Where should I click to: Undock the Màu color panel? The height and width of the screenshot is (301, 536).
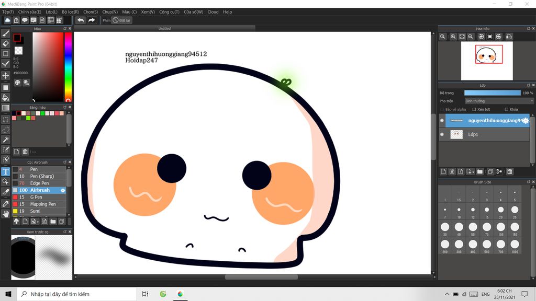click(65, 29)
